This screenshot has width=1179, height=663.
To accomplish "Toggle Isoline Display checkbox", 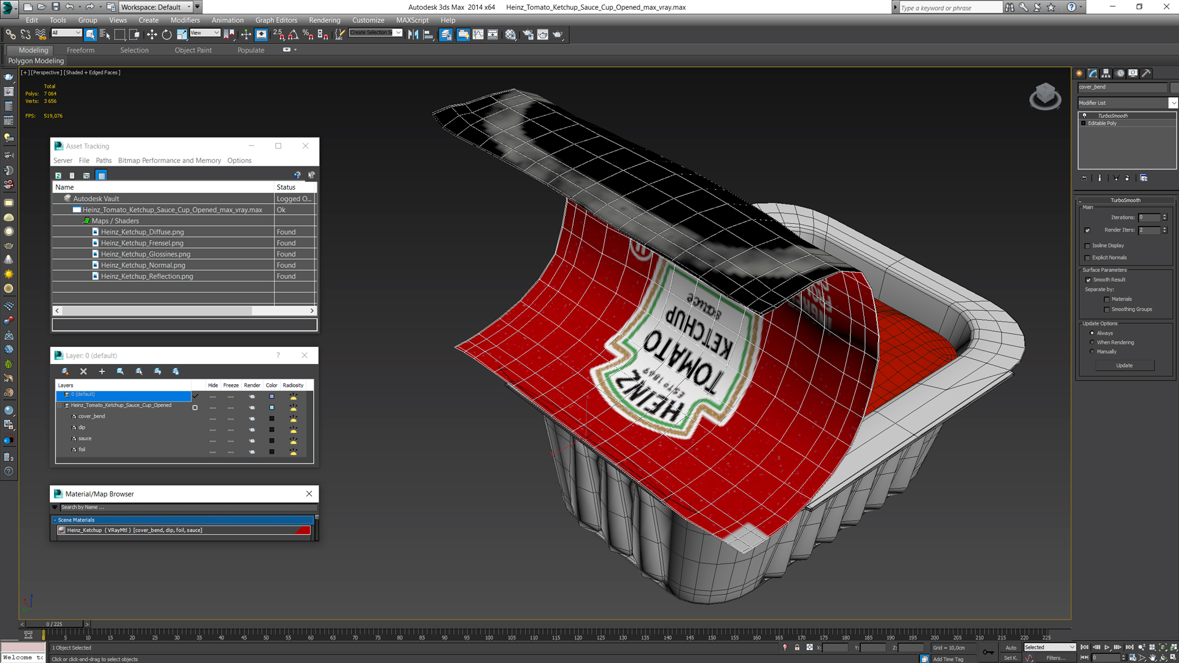I will point(1088,246).
